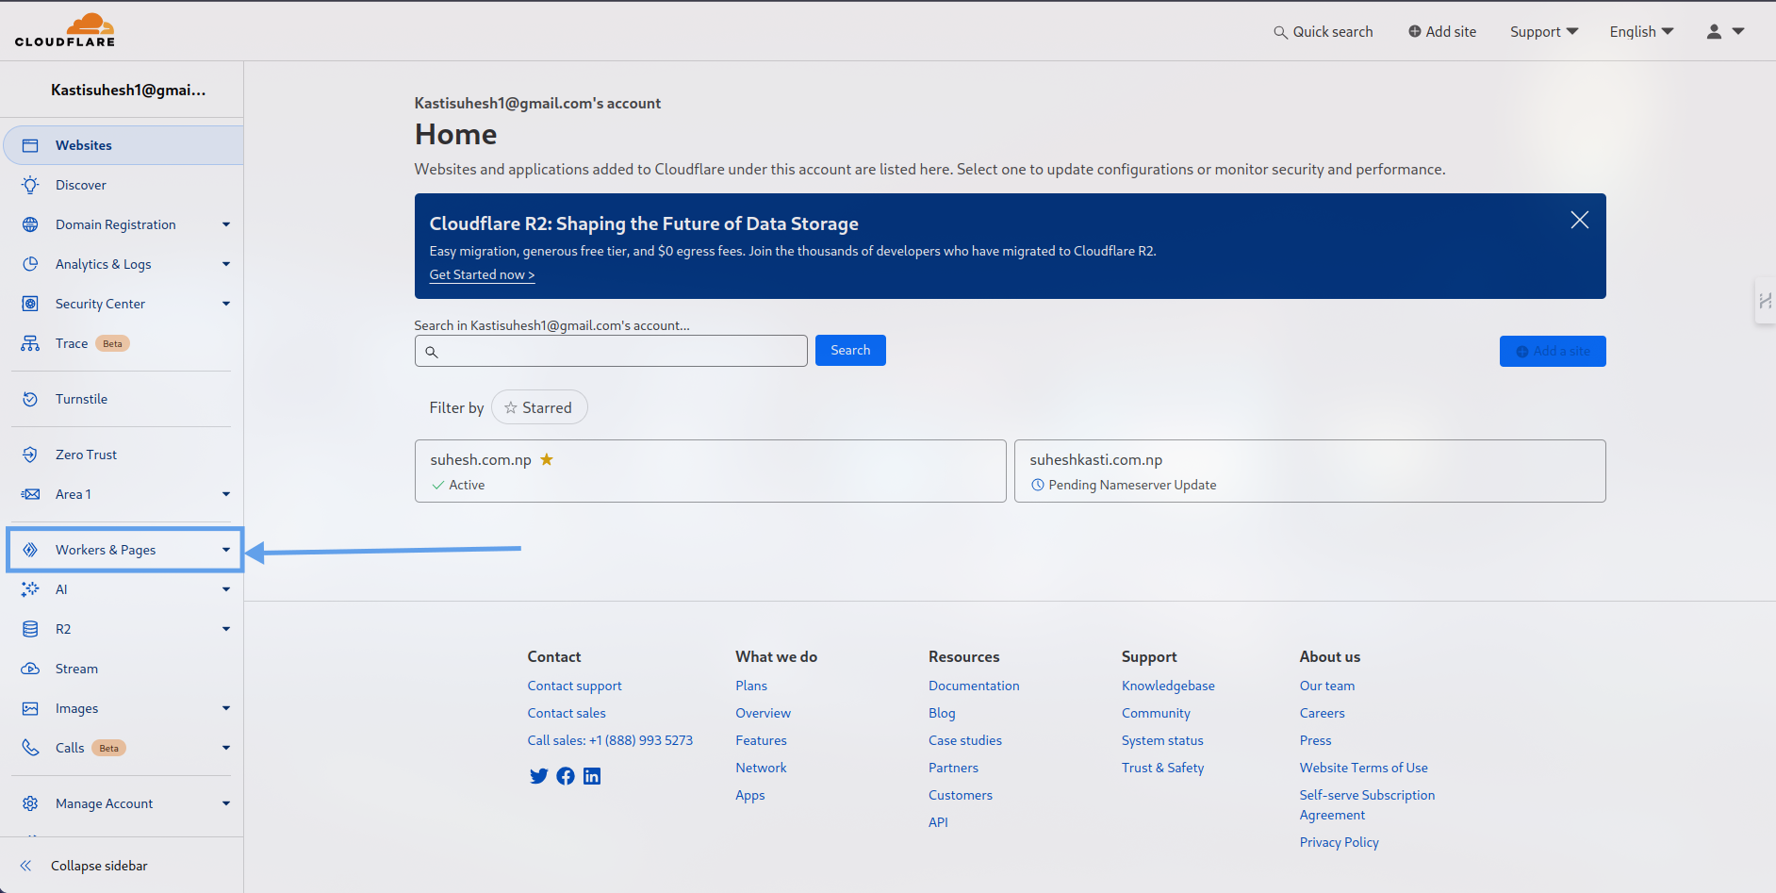Dismiss the Cloudflare R2 banner
1776x893 pixels.
[1579, 219]
